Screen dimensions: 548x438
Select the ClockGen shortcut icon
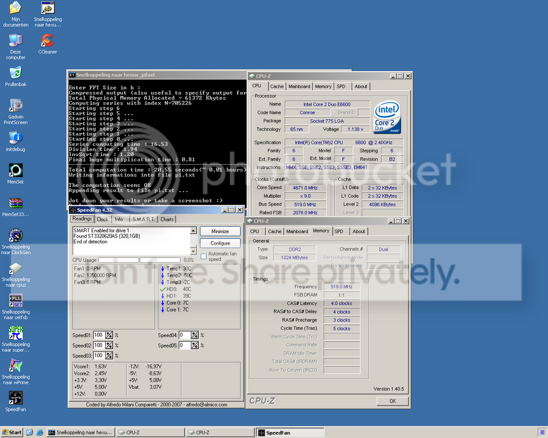[x=16, y=241]
